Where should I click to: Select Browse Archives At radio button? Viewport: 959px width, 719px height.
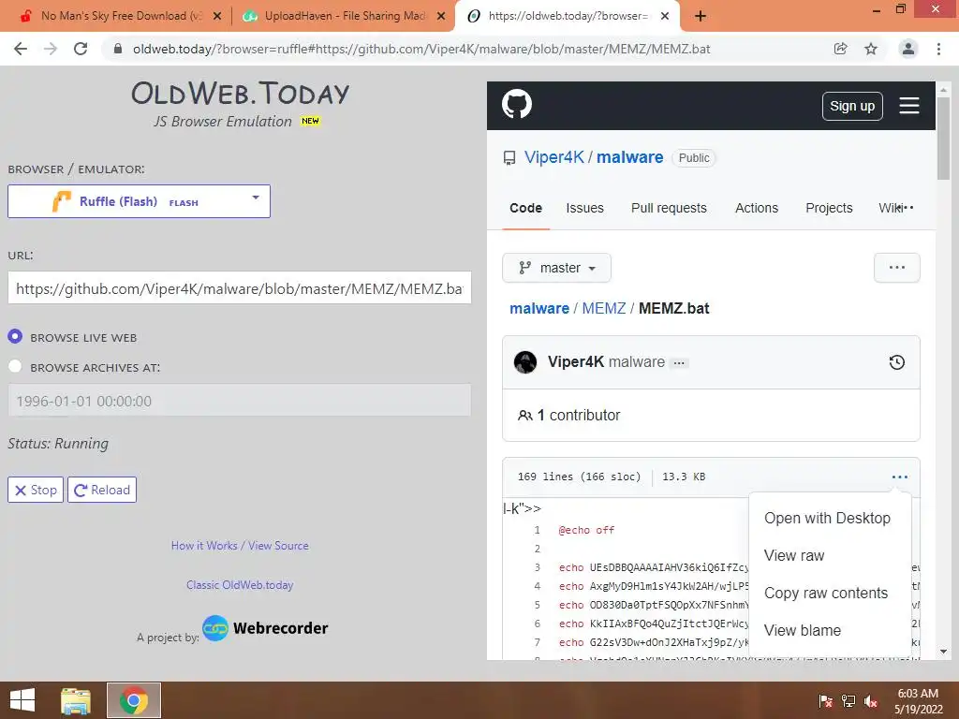point(15,366)
